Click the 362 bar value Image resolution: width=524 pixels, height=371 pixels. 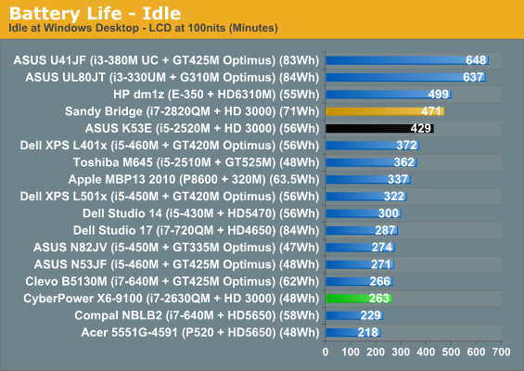pyautogui.click(x=404, y=162)
